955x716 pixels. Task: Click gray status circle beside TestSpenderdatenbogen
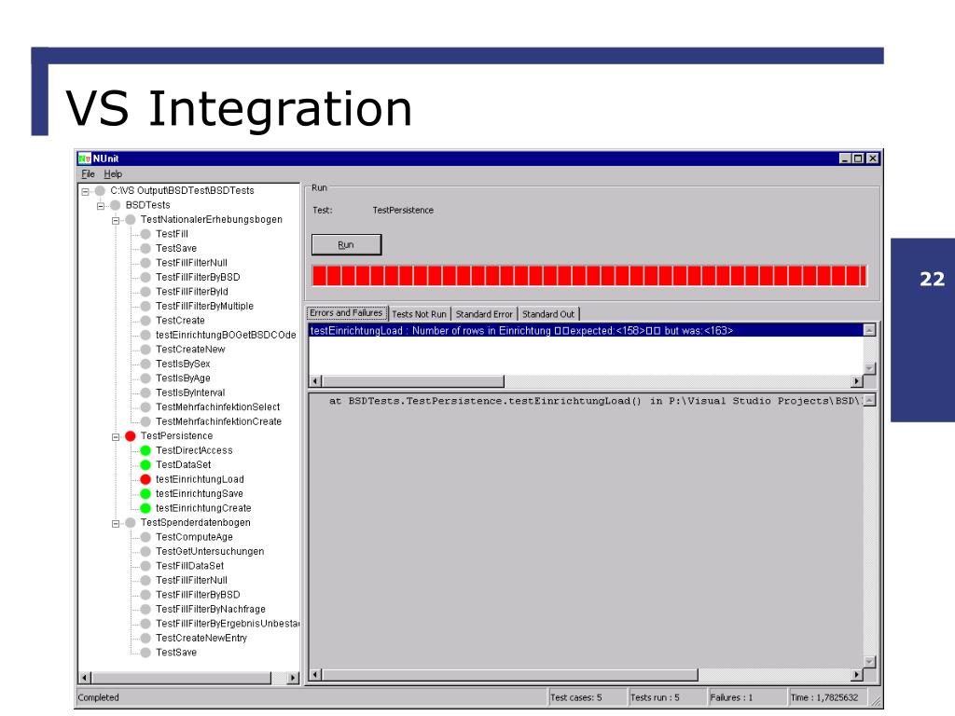tap(131, 522)
